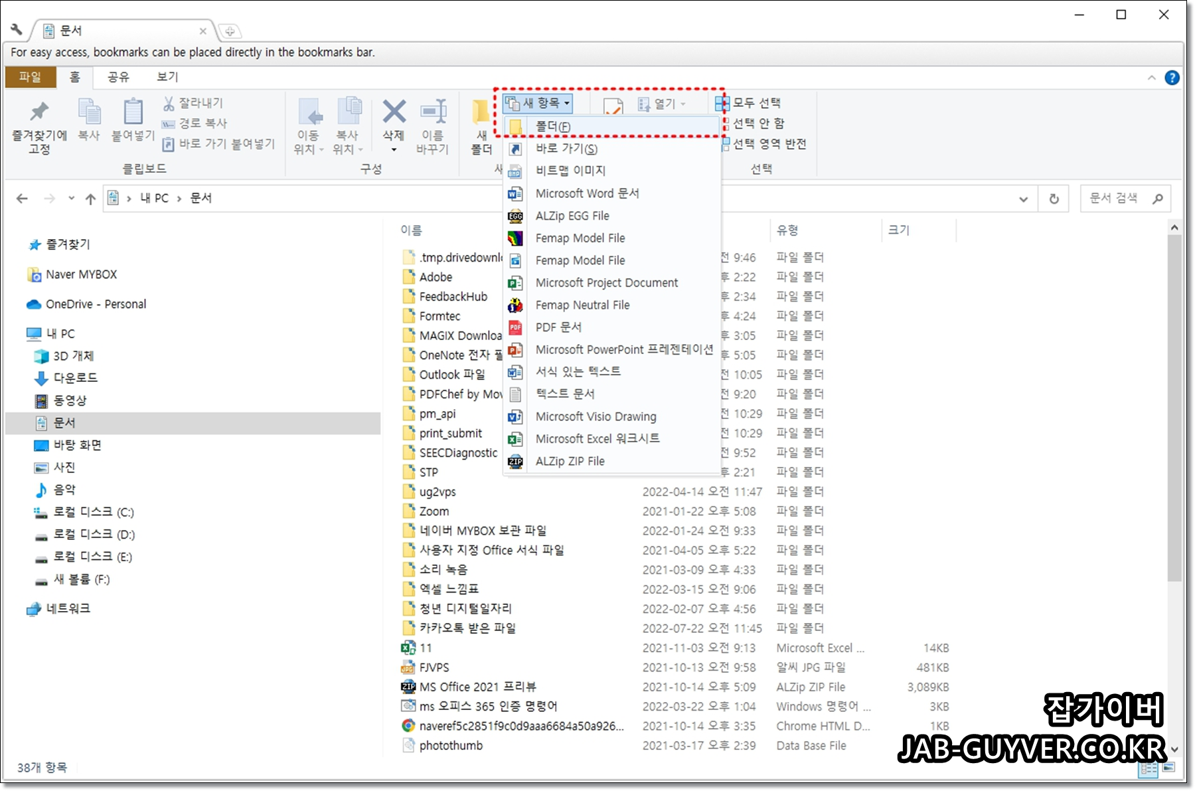Select Microsoft Visio Drawing entry
The image size is (1195, 791).
(x=611, y=416)
